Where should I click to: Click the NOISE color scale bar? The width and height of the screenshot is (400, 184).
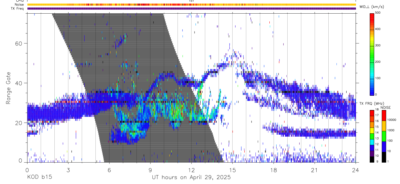point(384,136)
